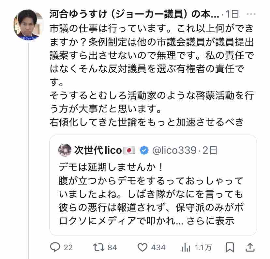
Task: Like the post with the heart icon
Action: pos(142,248)
